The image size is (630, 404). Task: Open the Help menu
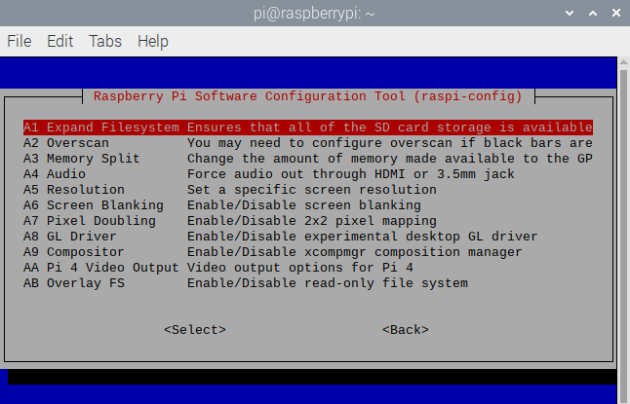click(x=153, y=42)
